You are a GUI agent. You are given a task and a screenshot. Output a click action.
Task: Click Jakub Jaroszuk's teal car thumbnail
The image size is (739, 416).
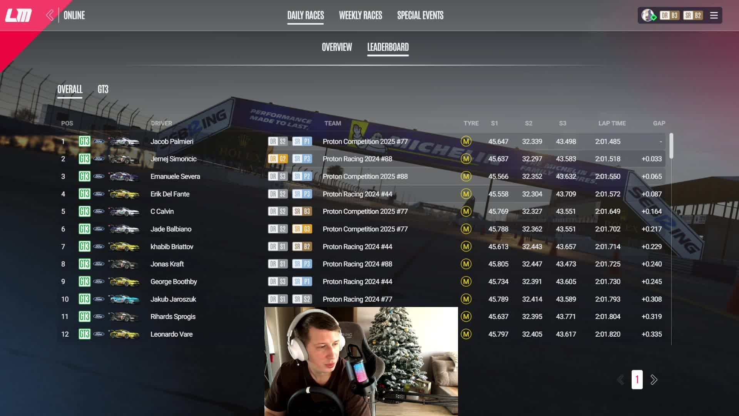[x=124, y=299]
